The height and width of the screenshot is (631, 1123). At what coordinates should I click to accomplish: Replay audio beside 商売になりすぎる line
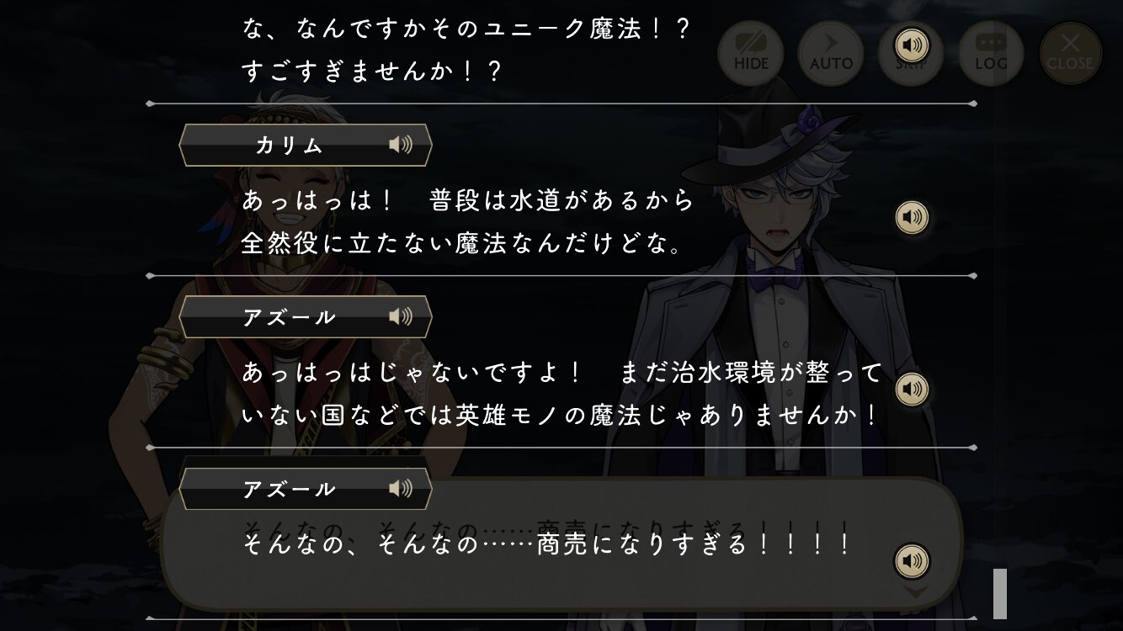tap(912, 561)
